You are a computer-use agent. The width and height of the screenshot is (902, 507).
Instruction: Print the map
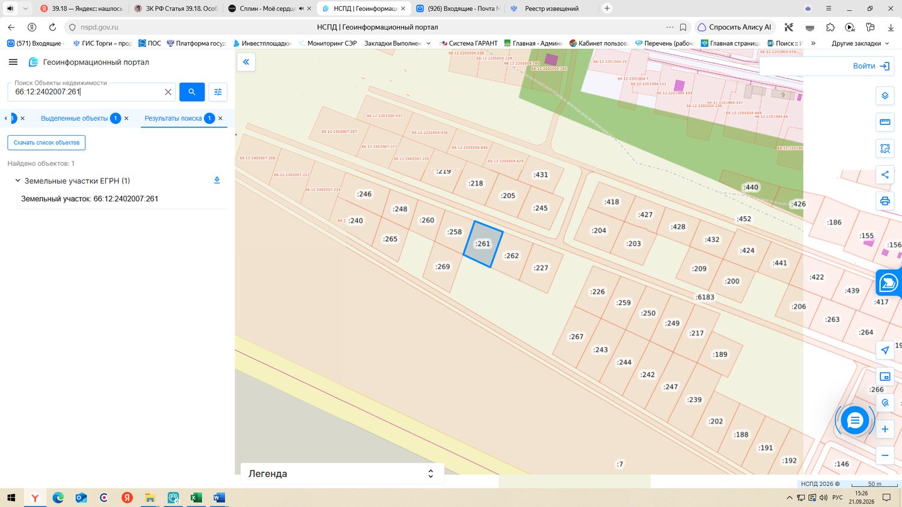coord(885,201)
